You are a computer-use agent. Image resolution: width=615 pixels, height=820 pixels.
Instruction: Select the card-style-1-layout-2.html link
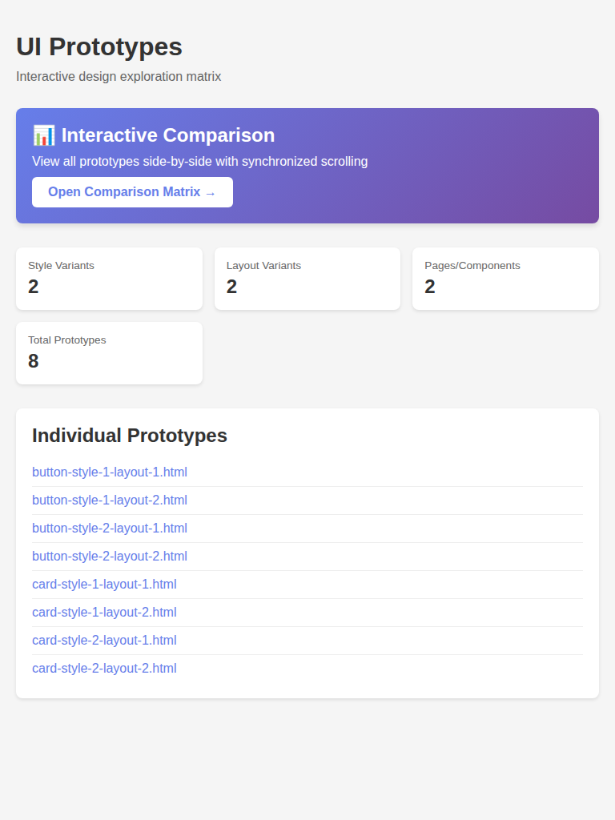104,613
